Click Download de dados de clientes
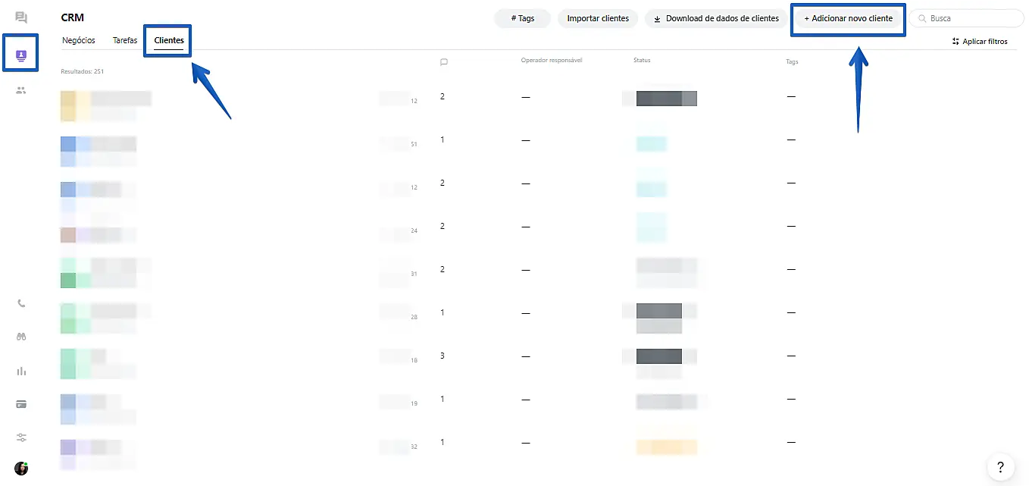 click(x=716, y=18)
